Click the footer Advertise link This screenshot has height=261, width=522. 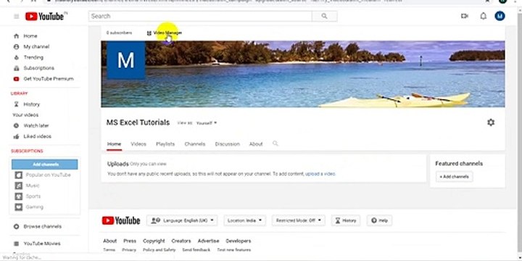(208, 241)
